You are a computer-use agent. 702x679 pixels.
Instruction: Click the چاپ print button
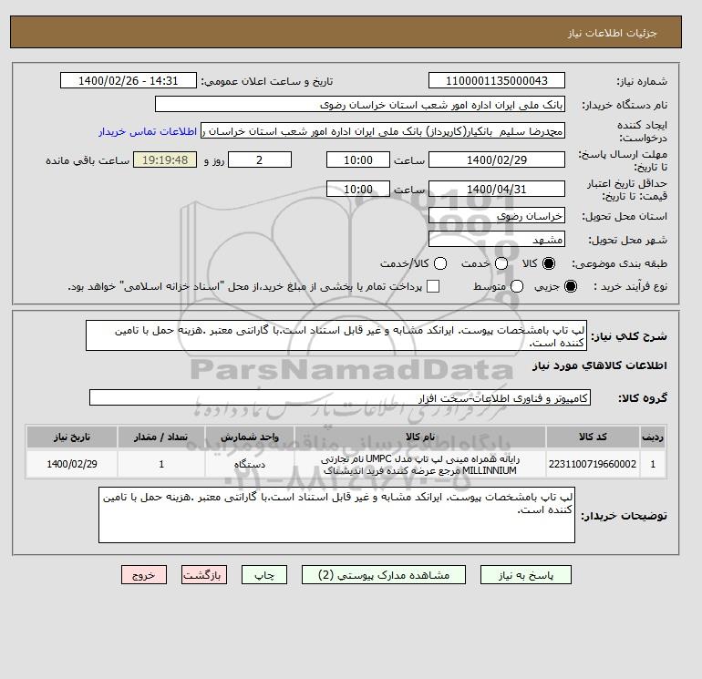(x=264, y=575)
